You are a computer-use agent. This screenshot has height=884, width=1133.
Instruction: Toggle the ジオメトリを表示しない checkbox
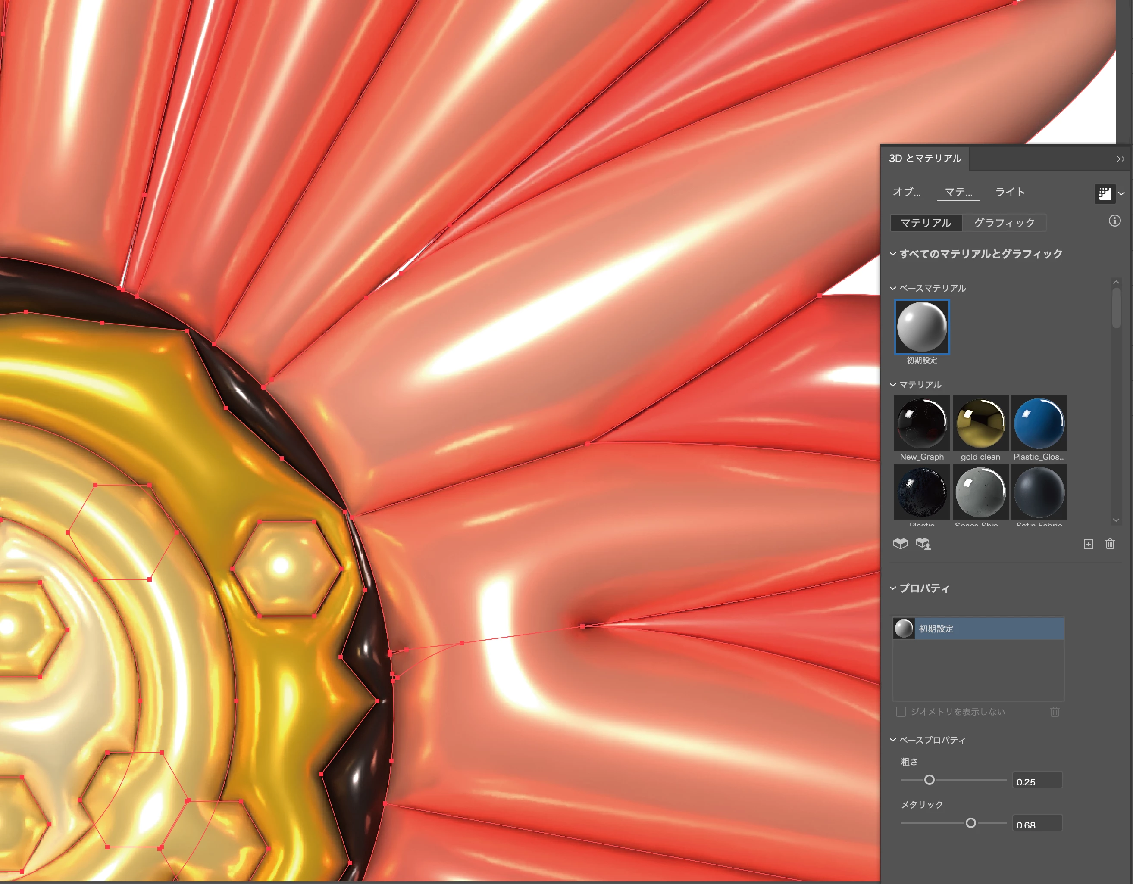[x=901, y=712]
